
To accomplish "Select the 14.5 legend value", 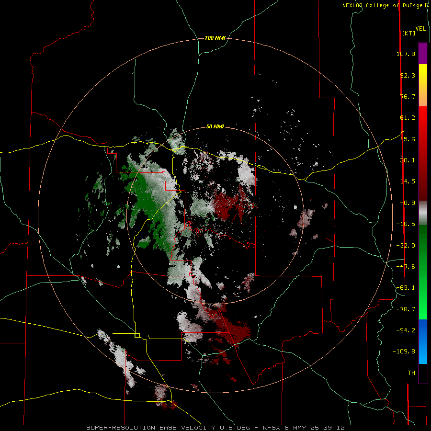I will [408, 181].
